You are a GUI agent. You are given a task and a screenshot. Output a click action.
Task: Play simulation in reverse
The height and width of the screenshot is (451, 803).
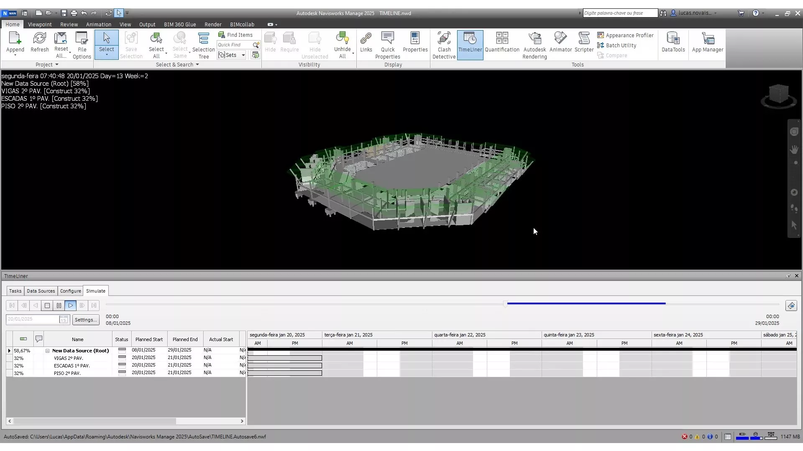[x=36, y=306]
